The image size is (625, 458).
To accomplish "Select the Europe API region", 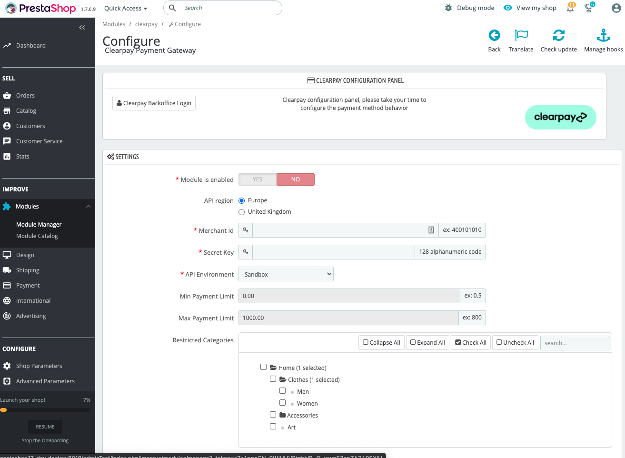I will pos(241,201).
